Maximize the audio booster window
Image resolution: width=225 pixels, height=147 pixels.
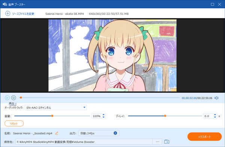[212, 4]
